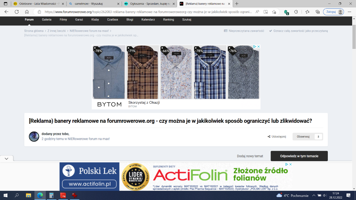Screen dimensions: 356x200
Task: Mark all content as read
Action: 298,31
